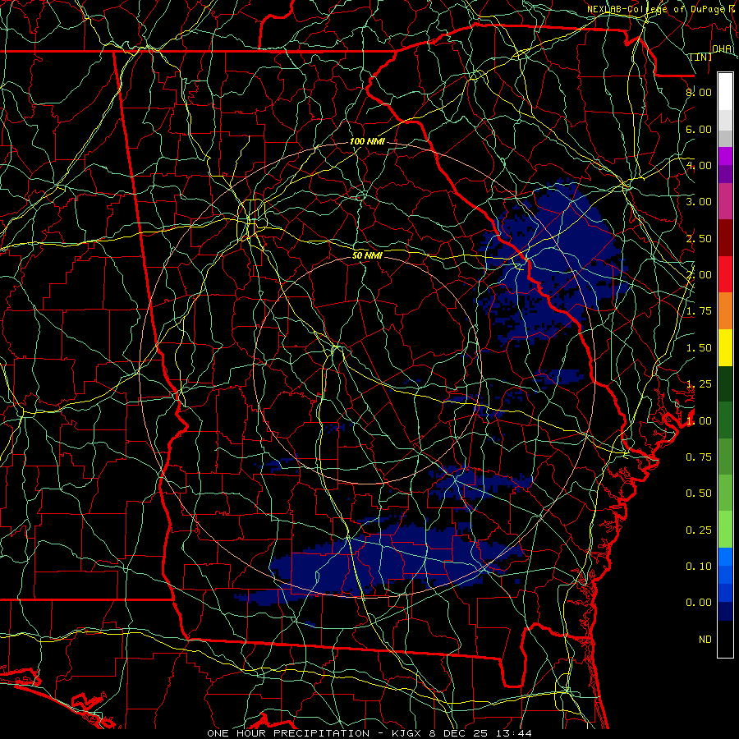This screenshot has height=739, width=739.
Task: Click the "4.00" legend value
Action: [x=699, y=165]
